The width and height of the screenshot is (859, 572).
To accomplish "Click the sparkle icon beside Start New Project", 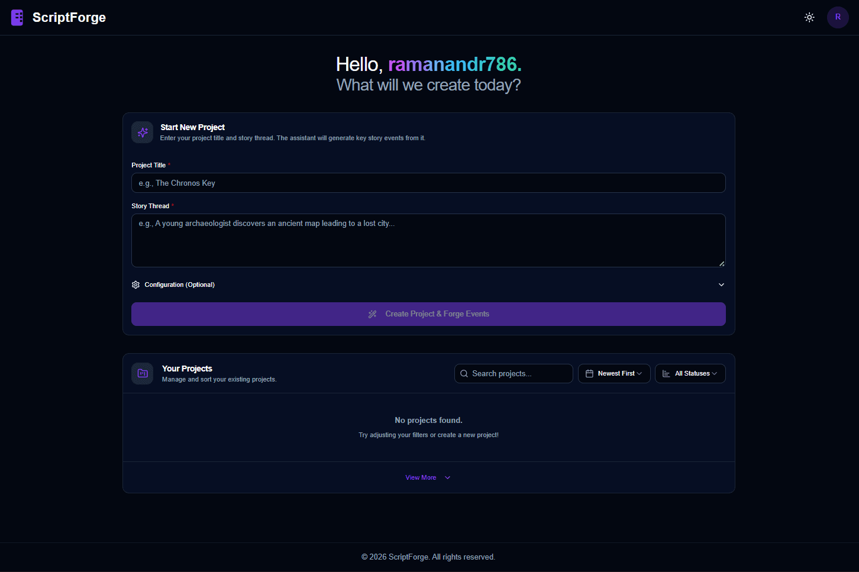I will click(142, 133).
